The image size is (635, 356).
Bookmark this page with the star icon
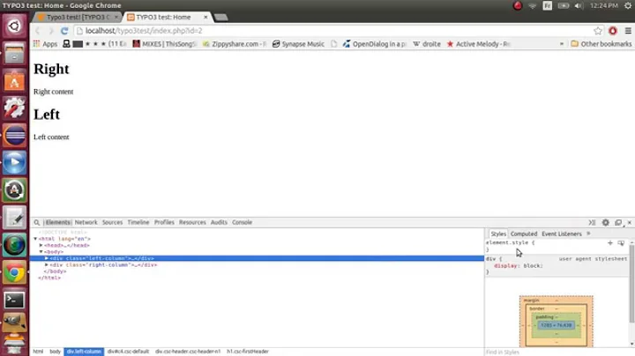pyautogui.click(x=598, y=31)
